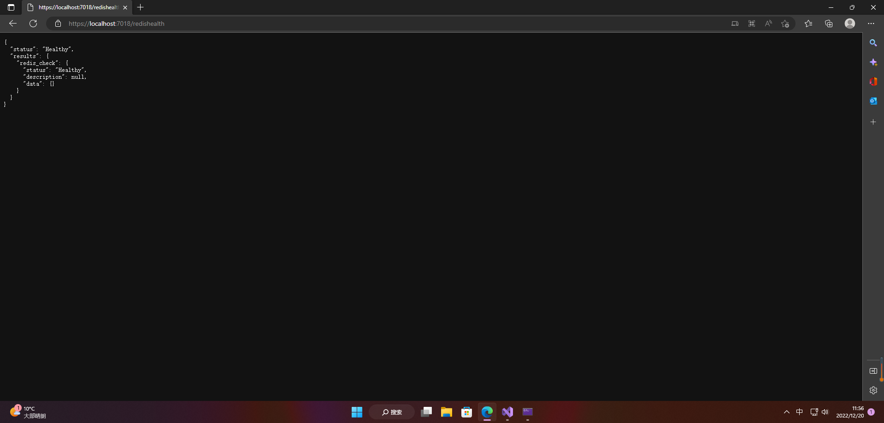Image resolution: width=884 pixels, height=423 pixels.
Task: Open a new browser tab
Action: [141, 7]
